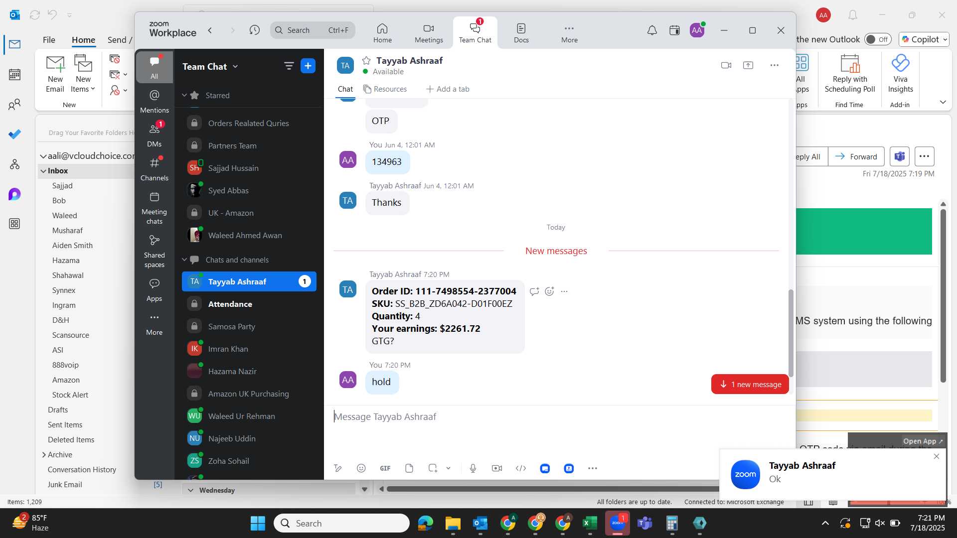Switch to the Zoom Meetings tab
957x538 pixels.
pyautogui.click(x=429, y=33)
